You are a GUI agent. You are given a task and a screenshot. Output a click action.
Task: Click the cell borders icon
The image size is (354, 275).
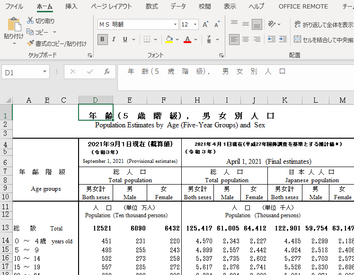click(x=147, y=39)
